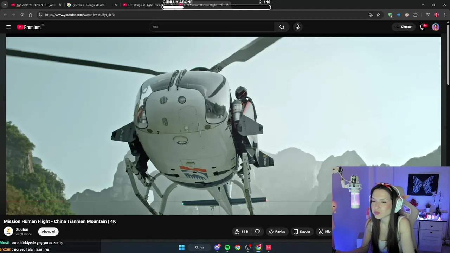450x253 pixels.
Task: Start voice search with microphone icon
Action: 298,27
